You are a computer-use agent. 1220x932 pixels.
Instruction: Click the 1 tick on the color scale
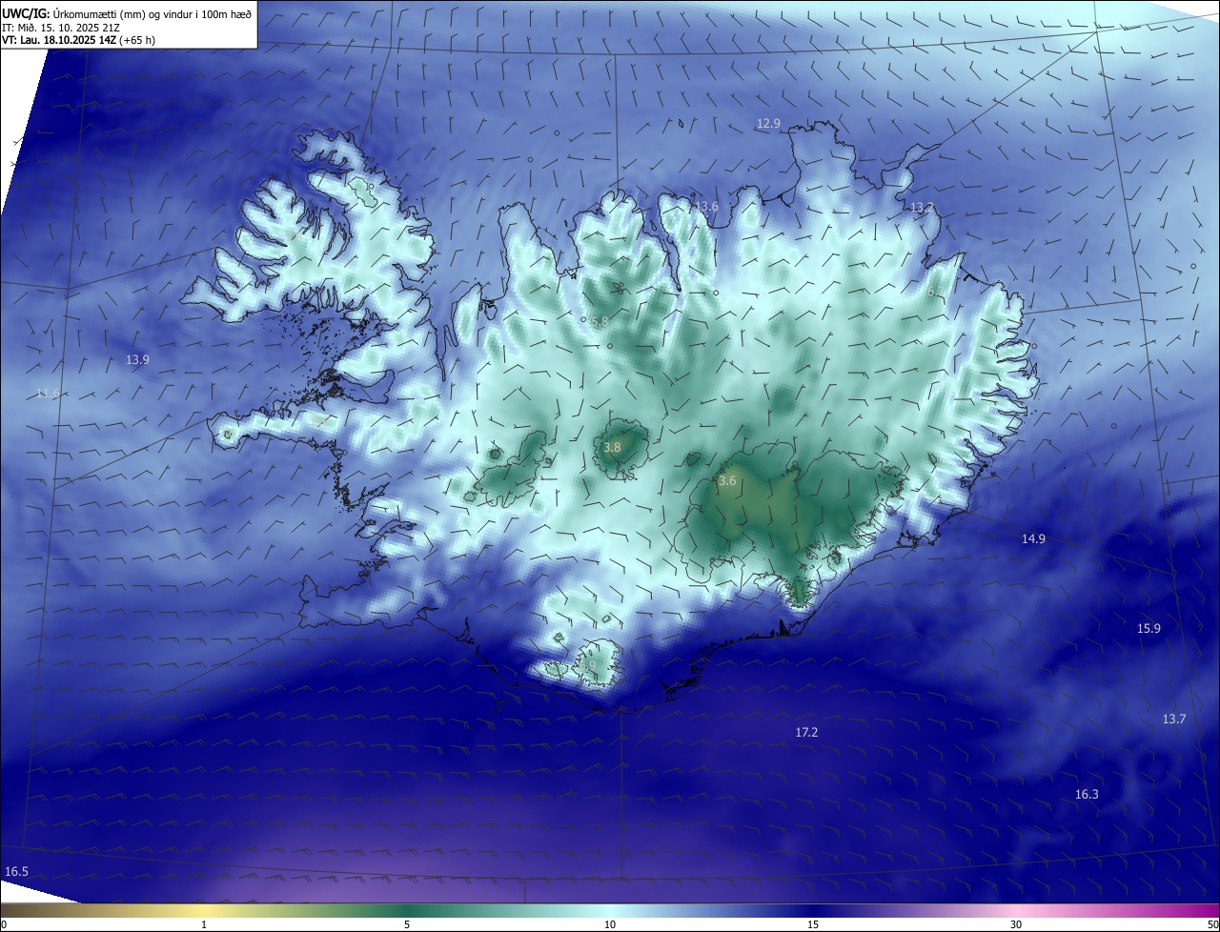click(204, 925)
